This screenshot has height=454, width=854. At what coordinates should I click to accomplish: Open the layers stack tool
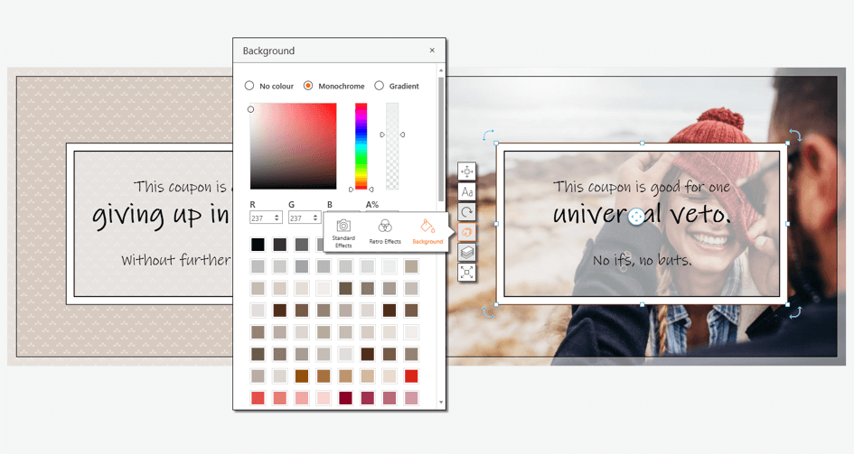[x=467, y=252]
